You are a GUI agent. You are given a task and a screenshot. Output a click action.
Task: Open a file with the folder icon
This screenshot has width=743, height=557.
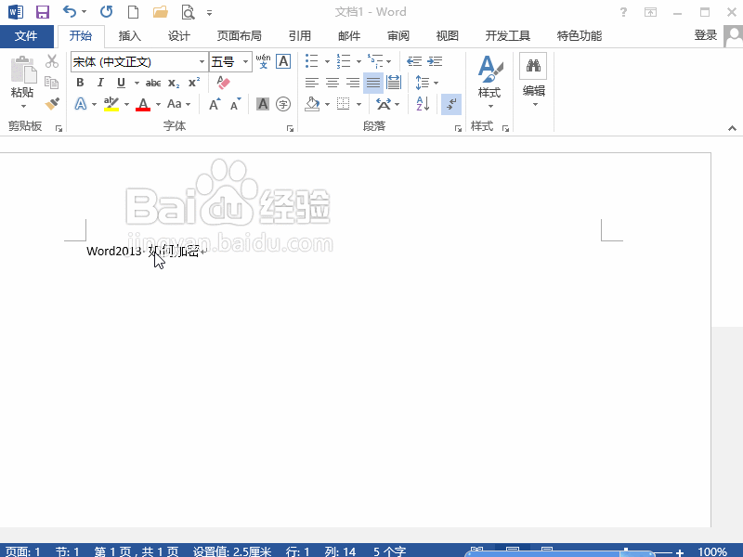tap(160, 12)
